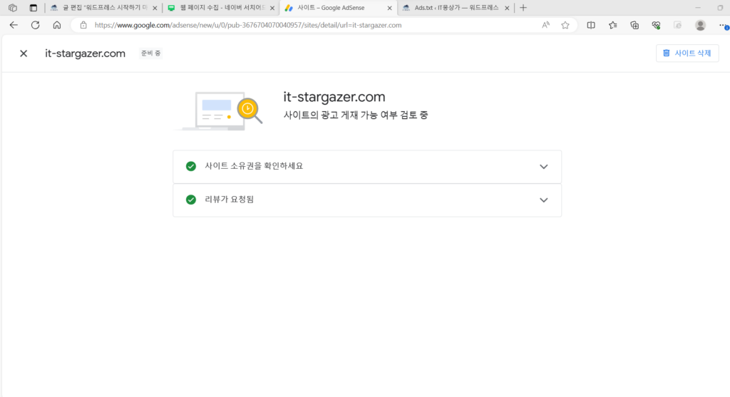Switch to the 웹 페이지 수집 네이버 tab
Viewport: 730px width, 397px height.
point(221,8)
